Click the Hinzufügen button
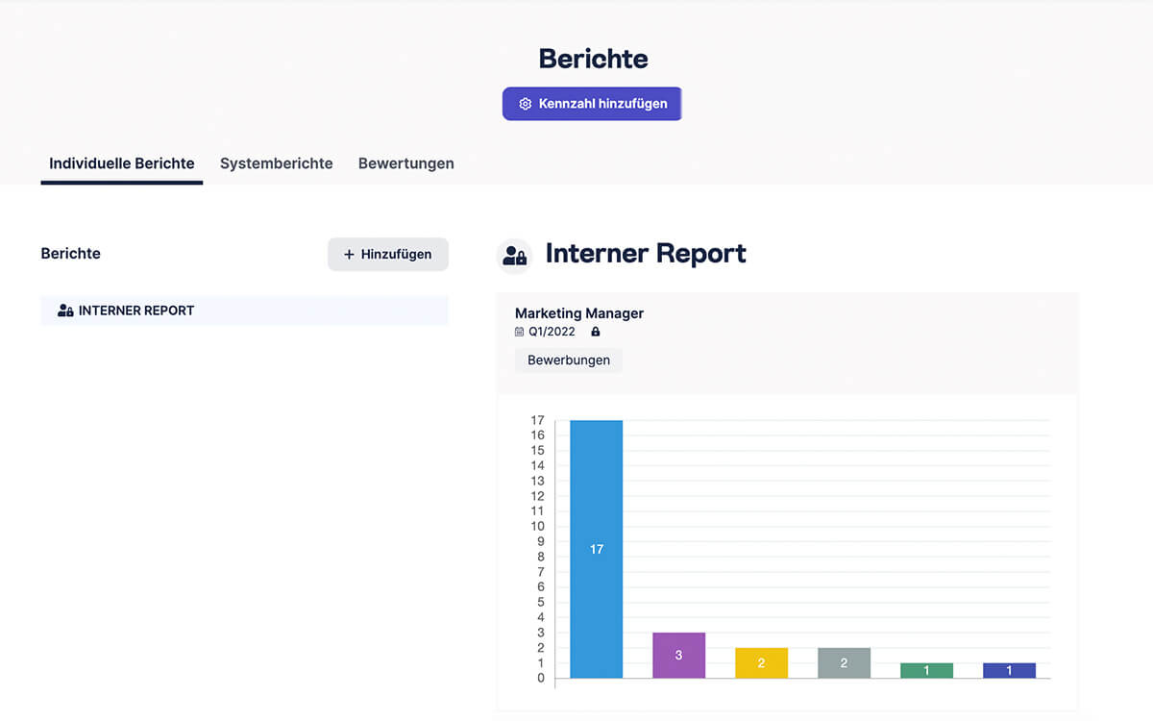 pos(388,255)
